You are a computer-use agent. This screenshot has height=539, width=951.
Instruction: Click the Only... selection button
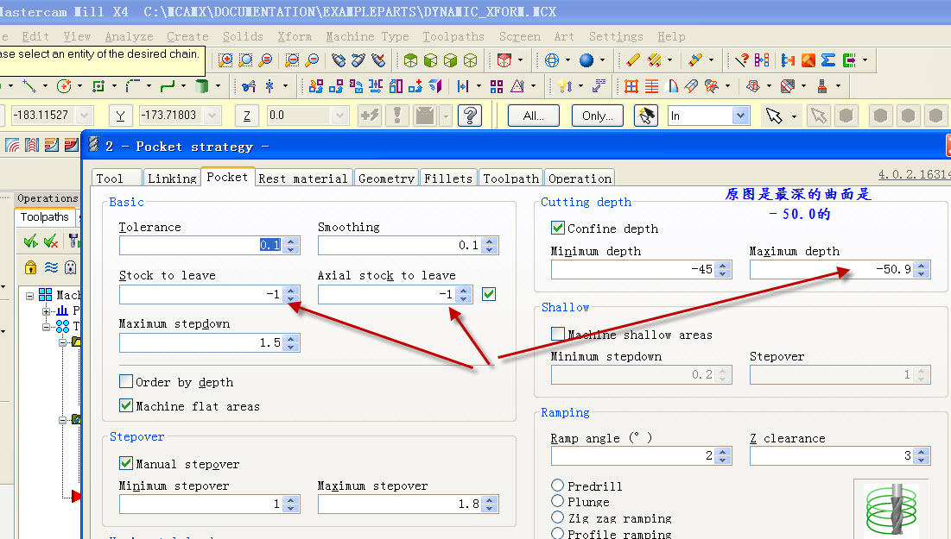click(x=597, y=115)
